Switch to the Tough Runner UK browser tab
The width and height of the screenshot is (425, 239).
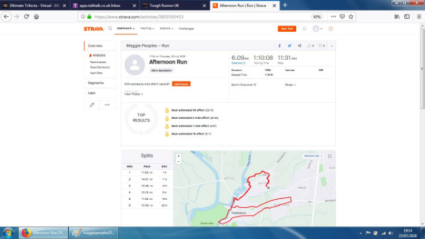(175, 5)
